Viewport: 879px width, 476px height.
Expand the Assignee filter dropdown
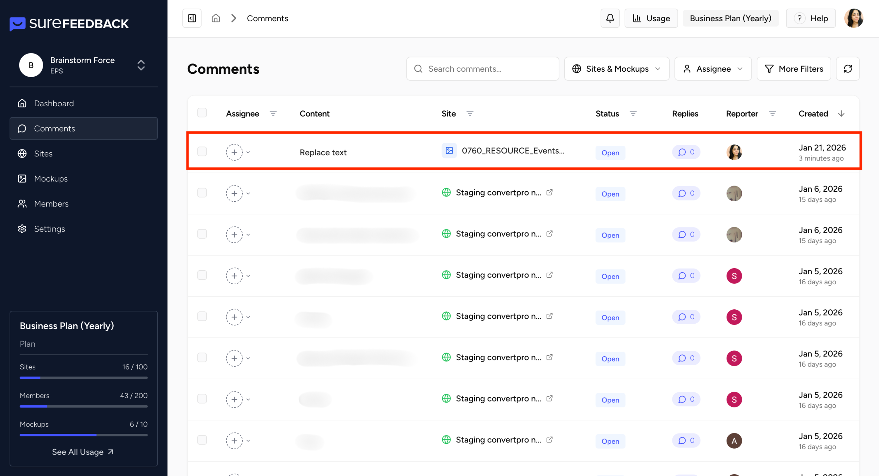point(713,69)
